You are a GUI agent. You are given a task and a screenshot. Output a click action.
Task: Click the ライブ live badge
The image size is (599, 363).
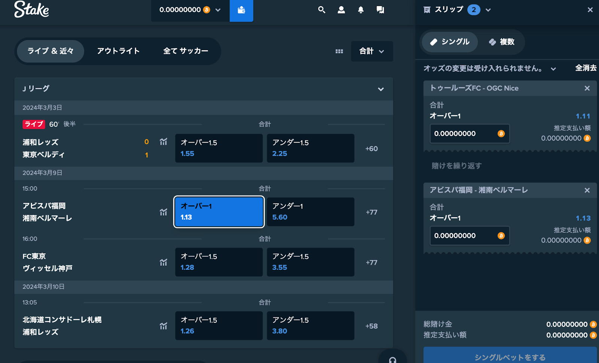[34, 124]
